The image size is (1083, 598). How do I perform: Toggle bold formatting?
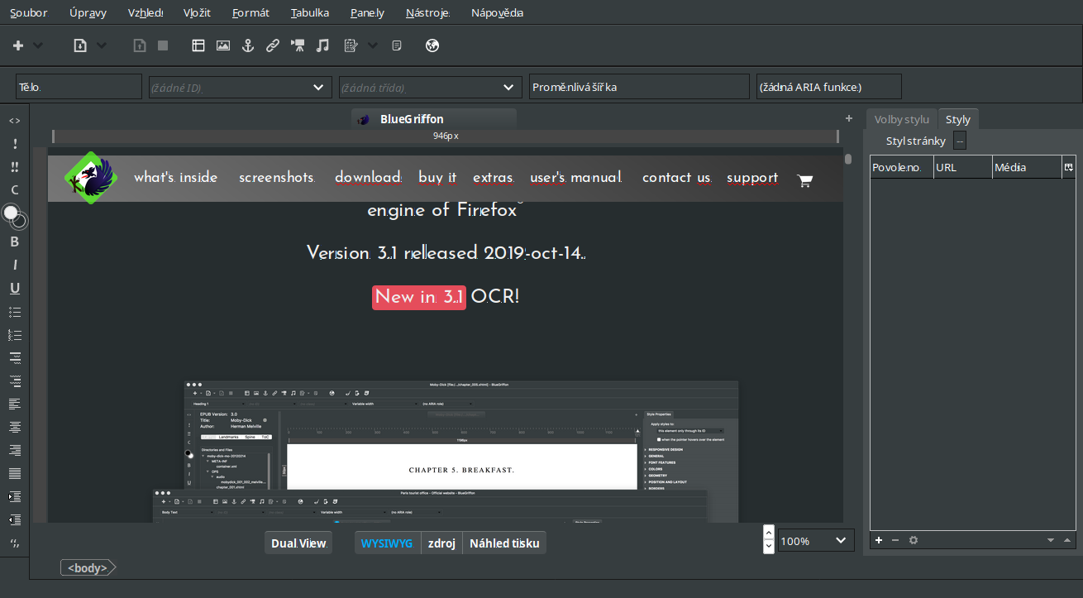pos(15,242)
